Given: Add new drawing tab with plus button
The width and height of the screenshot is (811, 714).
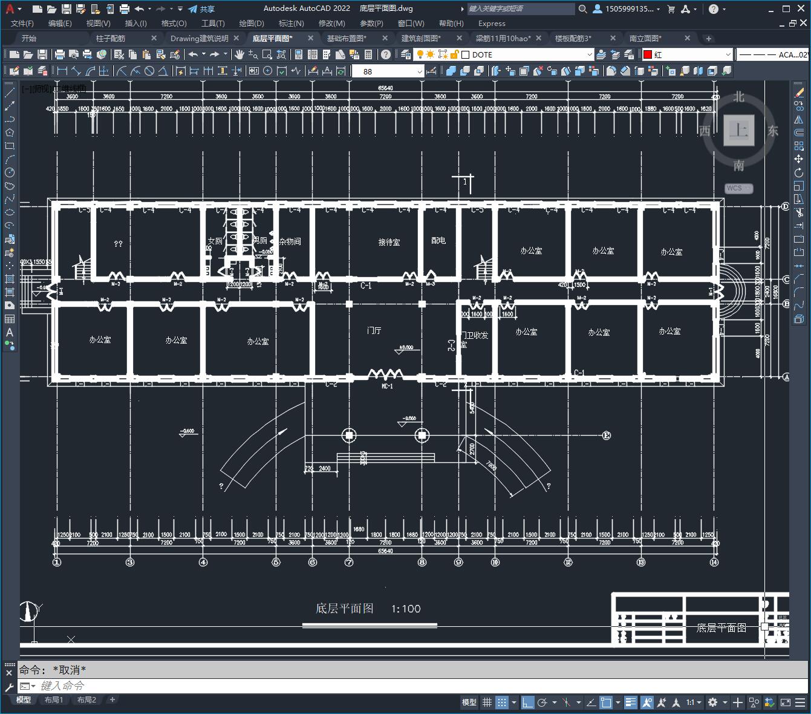Looking at the screenshot, I should 708,38.
